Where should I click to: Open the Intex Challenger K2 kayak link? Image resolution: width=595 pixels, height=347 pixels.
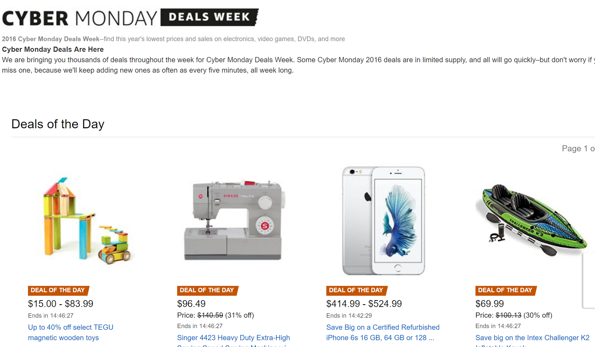tap(532, 338)
